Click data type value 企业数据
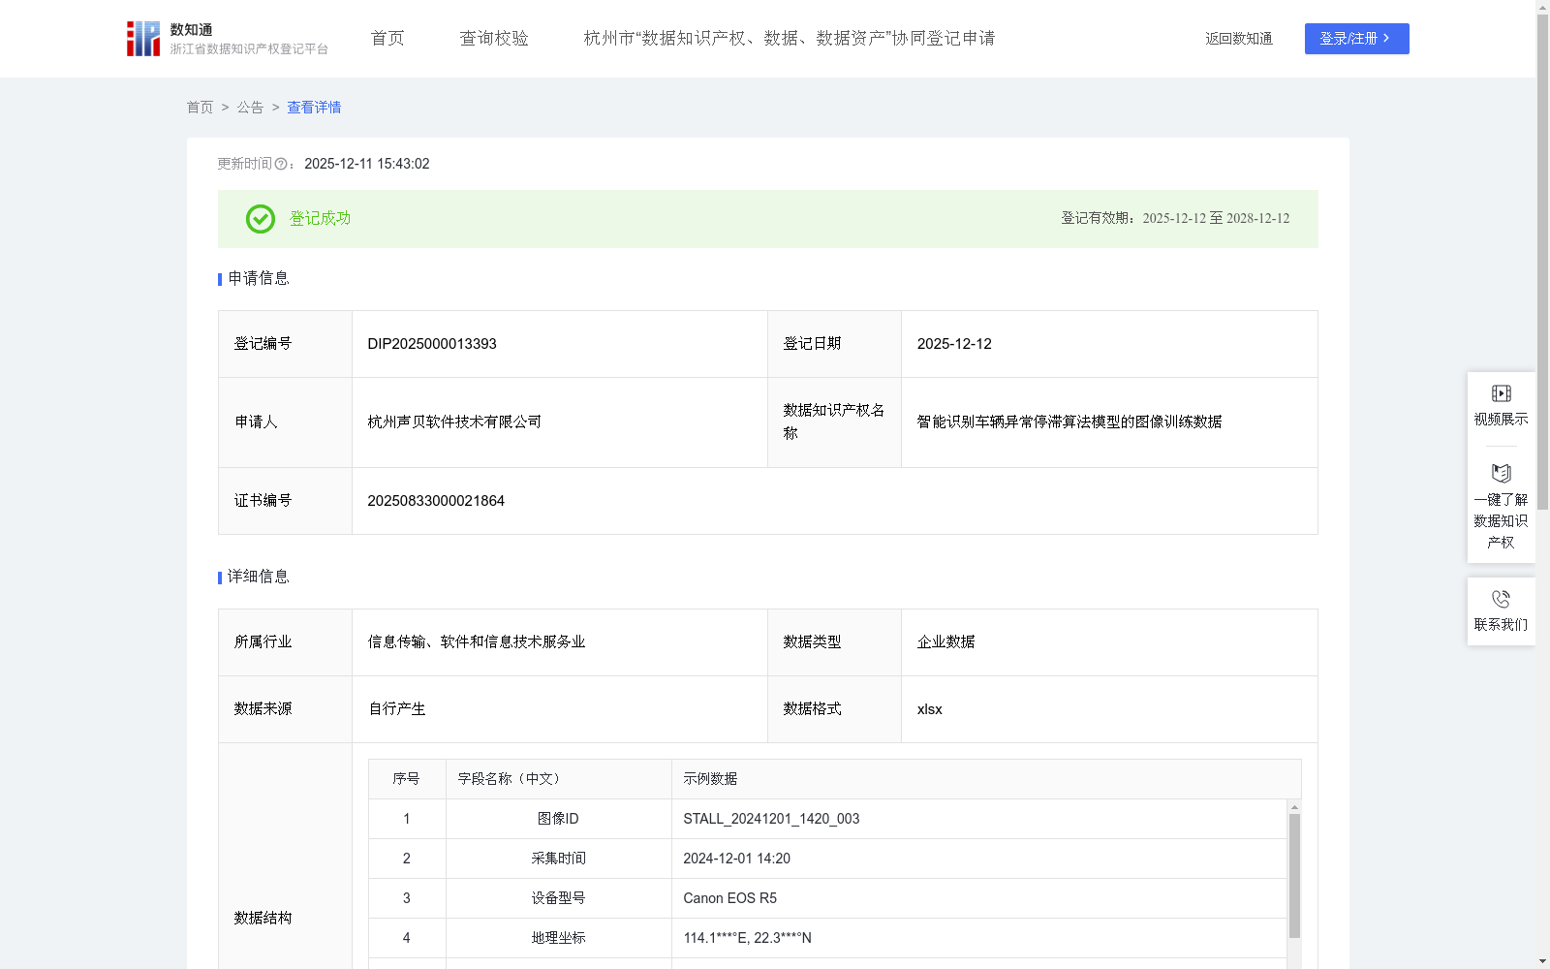This screenshot has height=969, width=1550. [946, 641]
